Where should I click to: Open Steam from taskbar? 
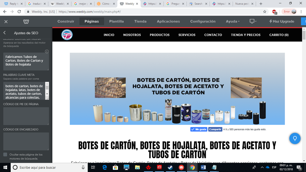[170, 167]
